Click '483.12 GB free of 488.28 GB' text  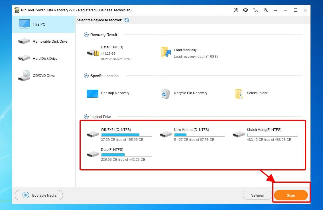[x=269, y=140]
